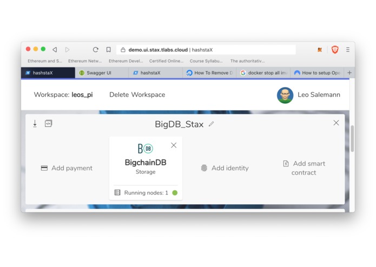This screenshot has width=376, height=267.
Task: Open 'Certified Online...' bookmark
Action: (166, 61)
